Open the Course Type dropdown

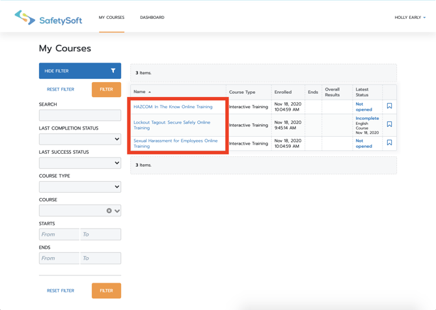(80, 187)
